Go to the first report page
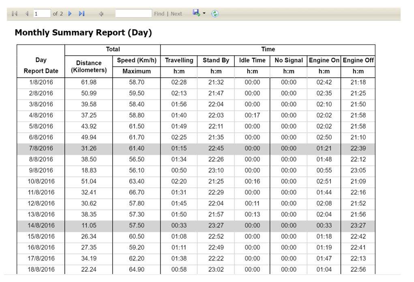Image resolution: width=414 pixels, height=282 pixels. tap(15, 14)
